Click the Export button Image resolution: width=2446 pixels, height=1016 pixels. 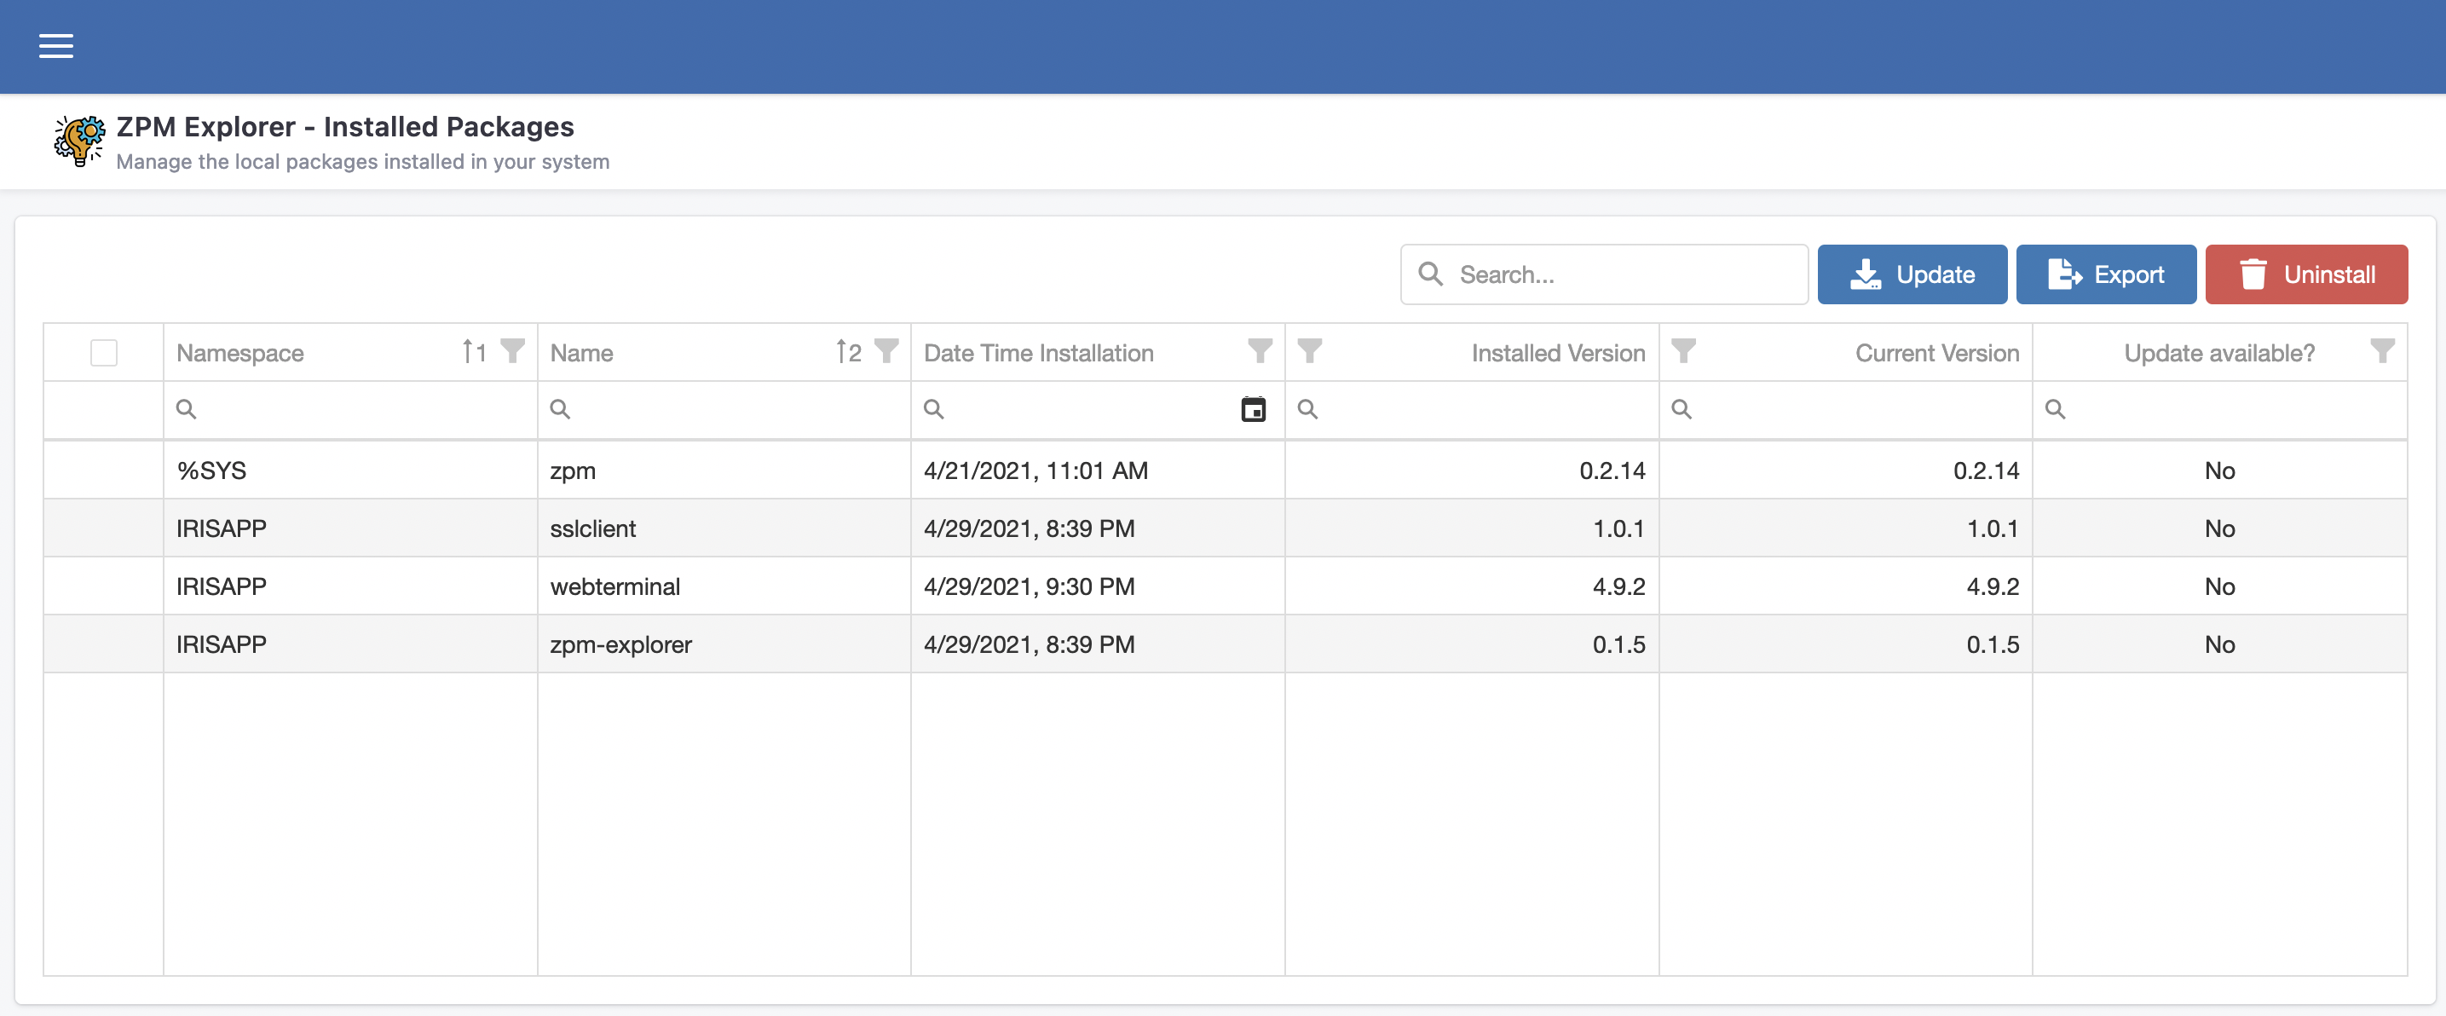[x=2105, y=274]
